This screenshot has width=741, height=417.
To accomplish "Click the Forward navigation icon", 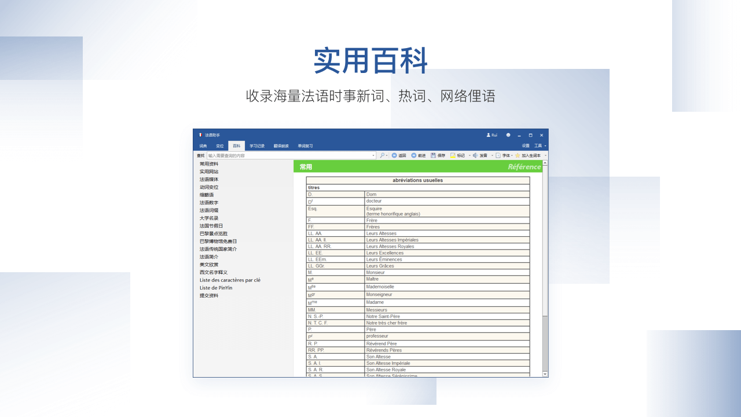I will (x=413, y=155).
